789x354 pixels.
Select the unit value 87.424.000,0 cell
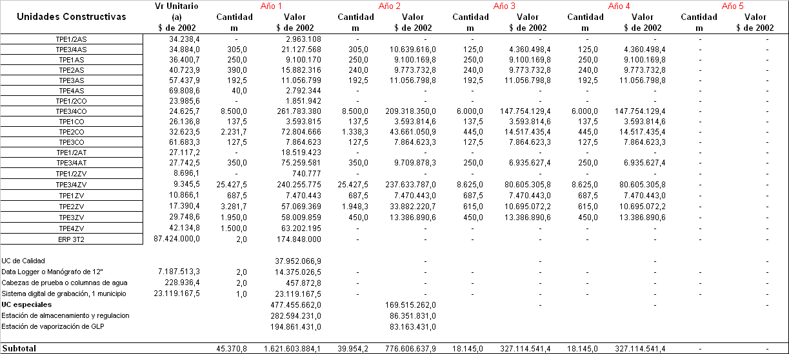coord(176,239)
